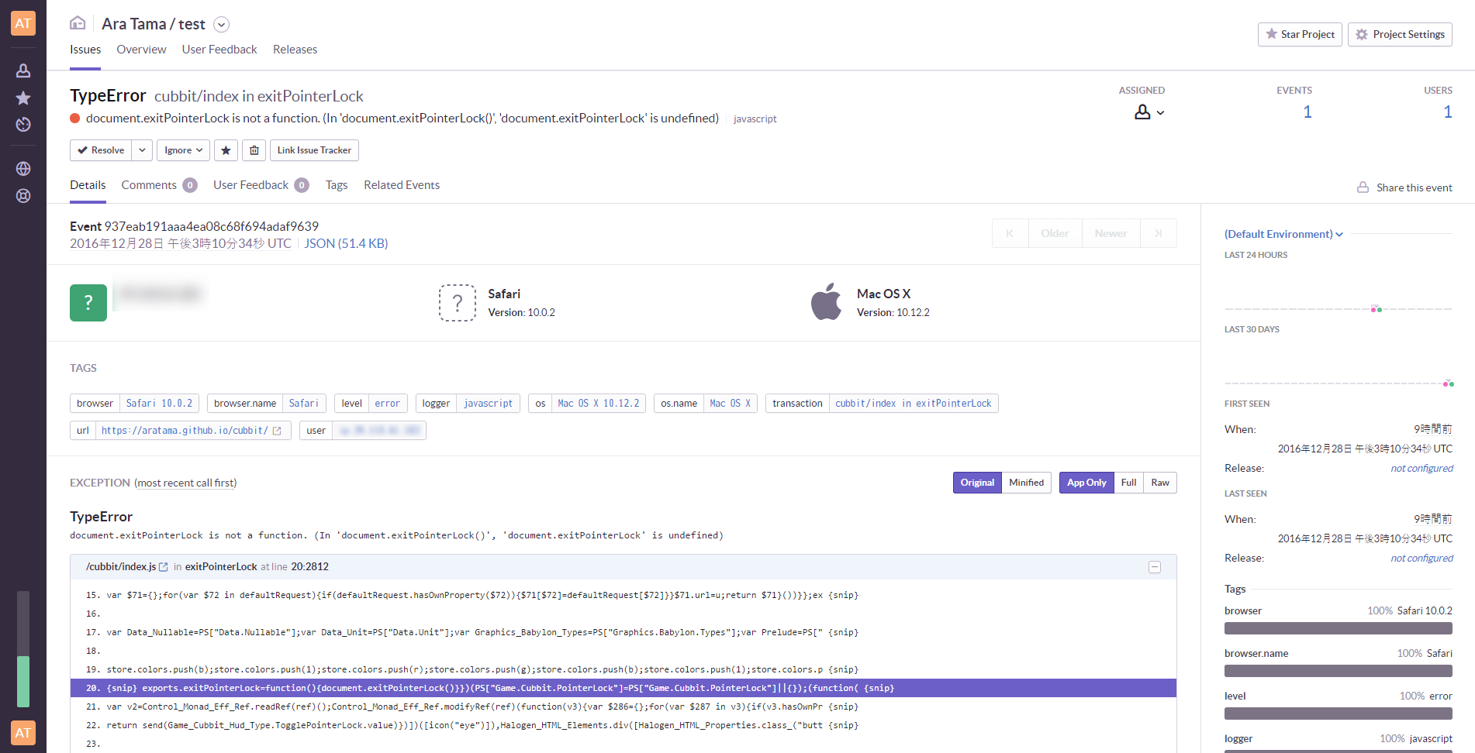The width and height of the screenshot is (1475, 753).
Task: Click the Safari 10.0.2 browser tag value
Action: tap(159, 404)
